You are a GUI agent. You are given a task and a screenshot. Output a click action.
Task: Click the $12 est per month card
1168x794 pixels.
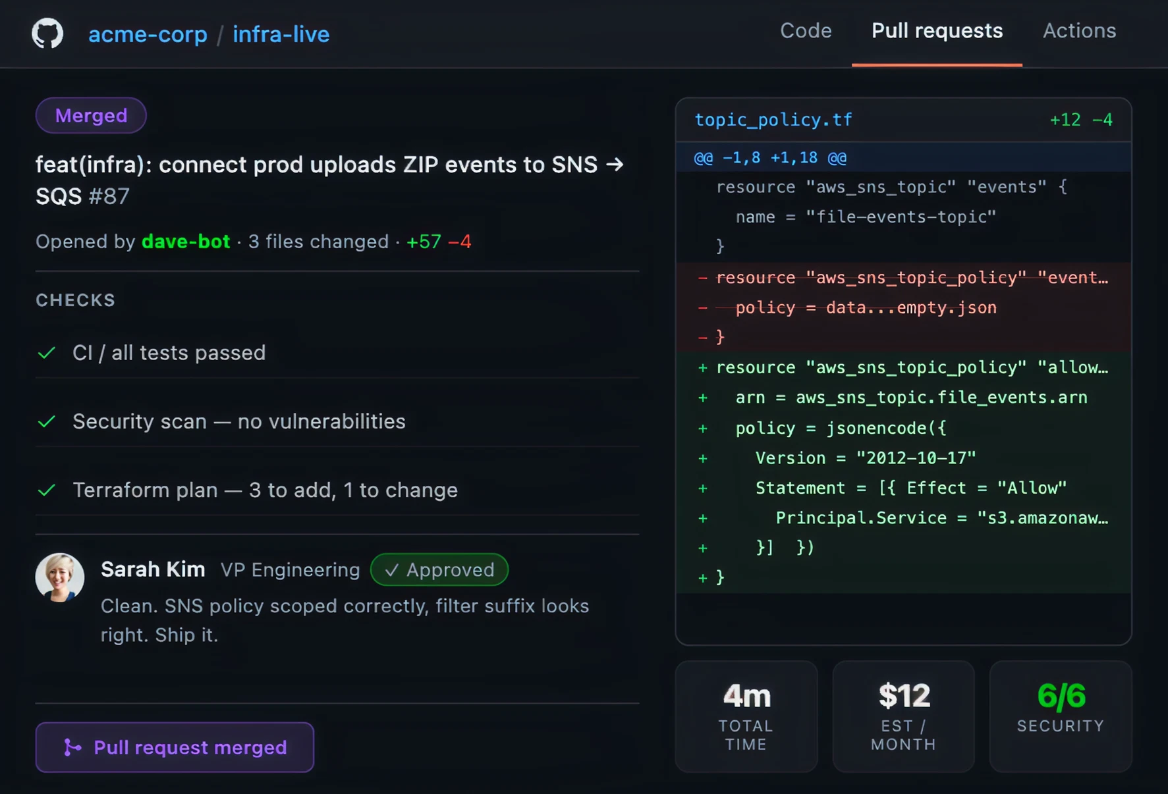(903, 716)
